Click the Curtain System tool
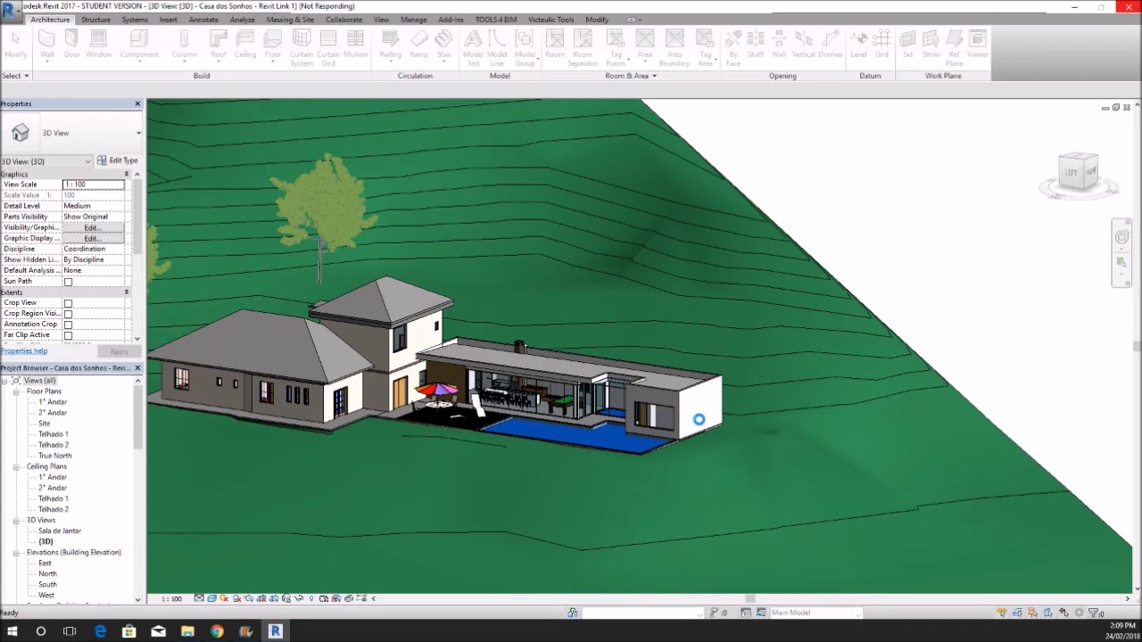This screenshot has height=642, width=1142. click(x=302, y=47)
